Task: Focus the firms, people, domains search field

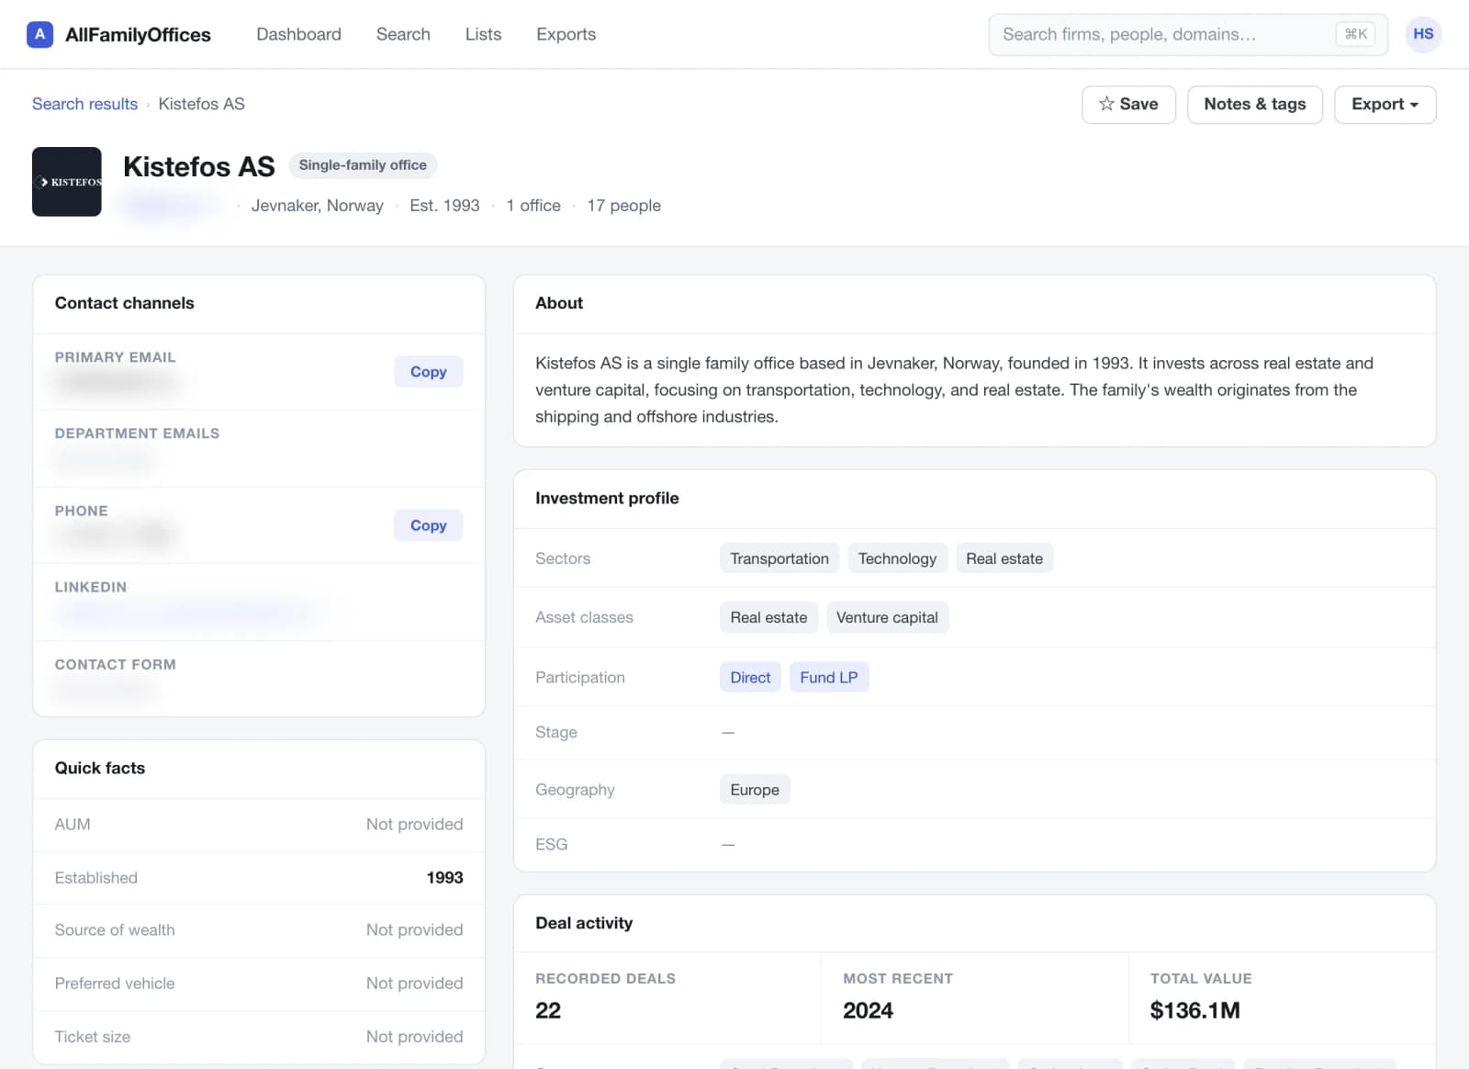Action: tap(1188, 34)
